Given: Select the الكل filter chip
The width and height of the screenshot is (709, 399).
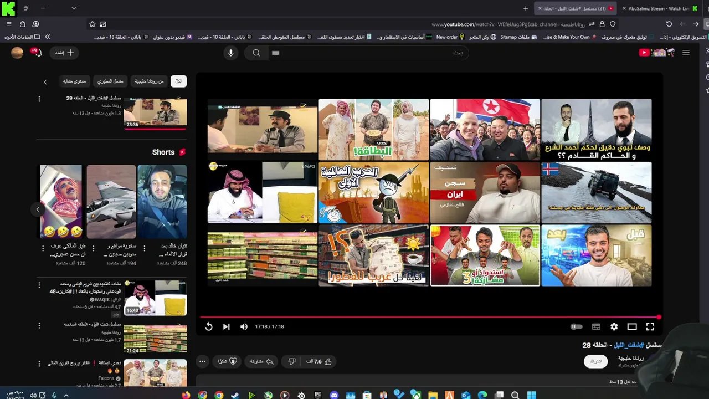Looking at the screenshot, I should (178, 81).
